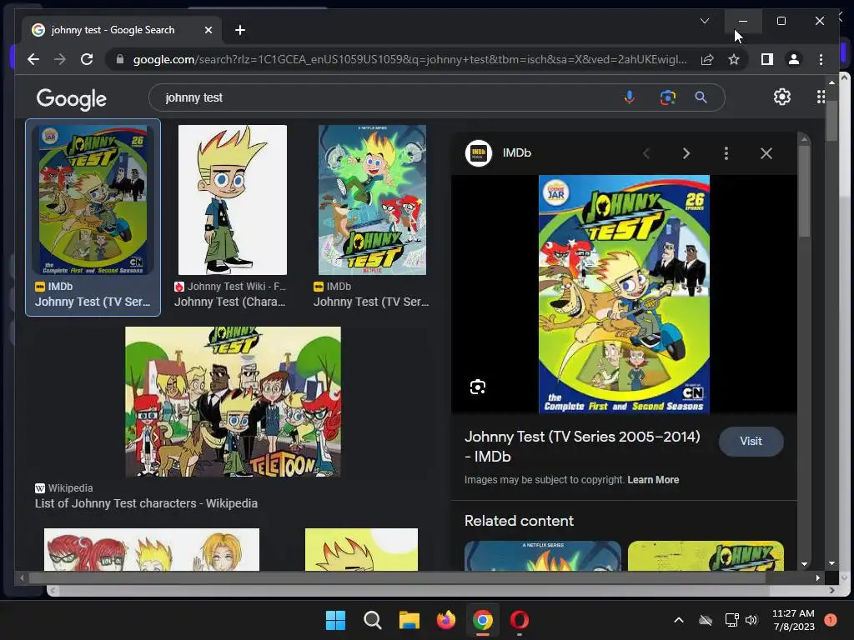The width and height of the screenshot is (854, 640).
Task: Select the first IMDb Johnny Test thumbnail
Action: [x=93, y=200]
